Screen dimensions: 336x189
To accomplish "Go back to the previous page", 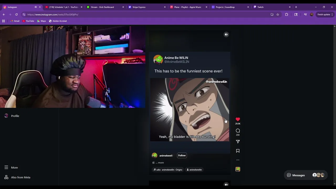I will pos(4,14).
